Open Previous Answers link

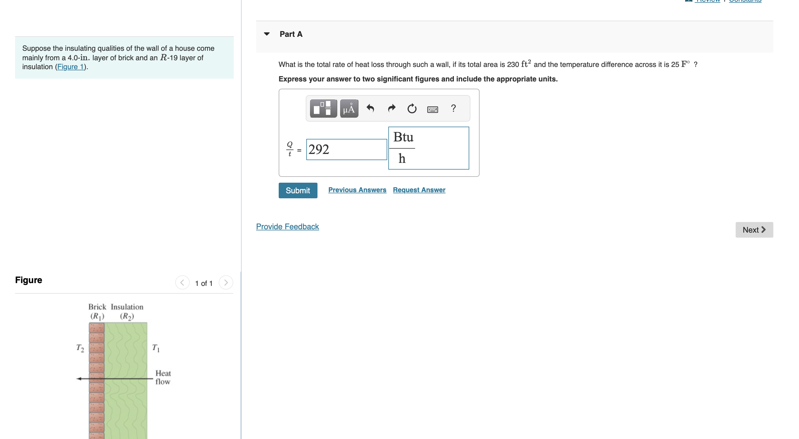(357, 190)
